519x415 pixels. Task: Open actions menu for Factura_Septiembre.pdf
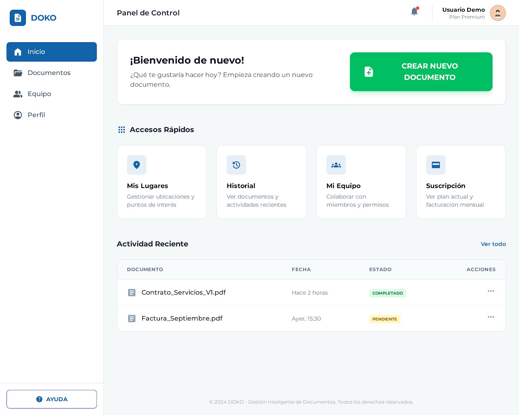(491, 317)
